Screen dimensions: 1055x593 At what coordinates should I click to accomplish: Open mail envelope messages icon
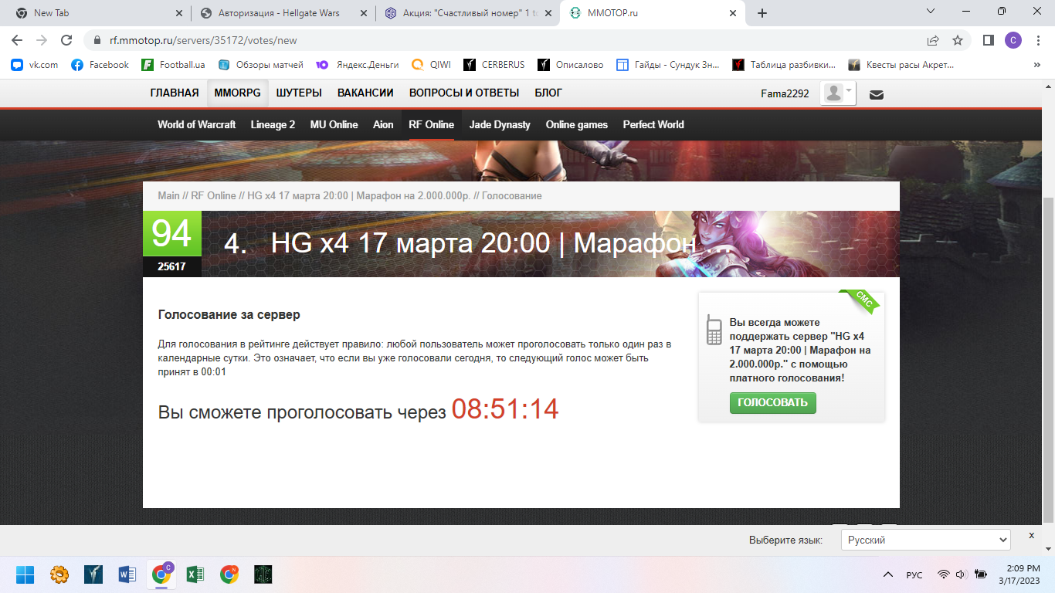pyautogui.click(x=877, y=95)
